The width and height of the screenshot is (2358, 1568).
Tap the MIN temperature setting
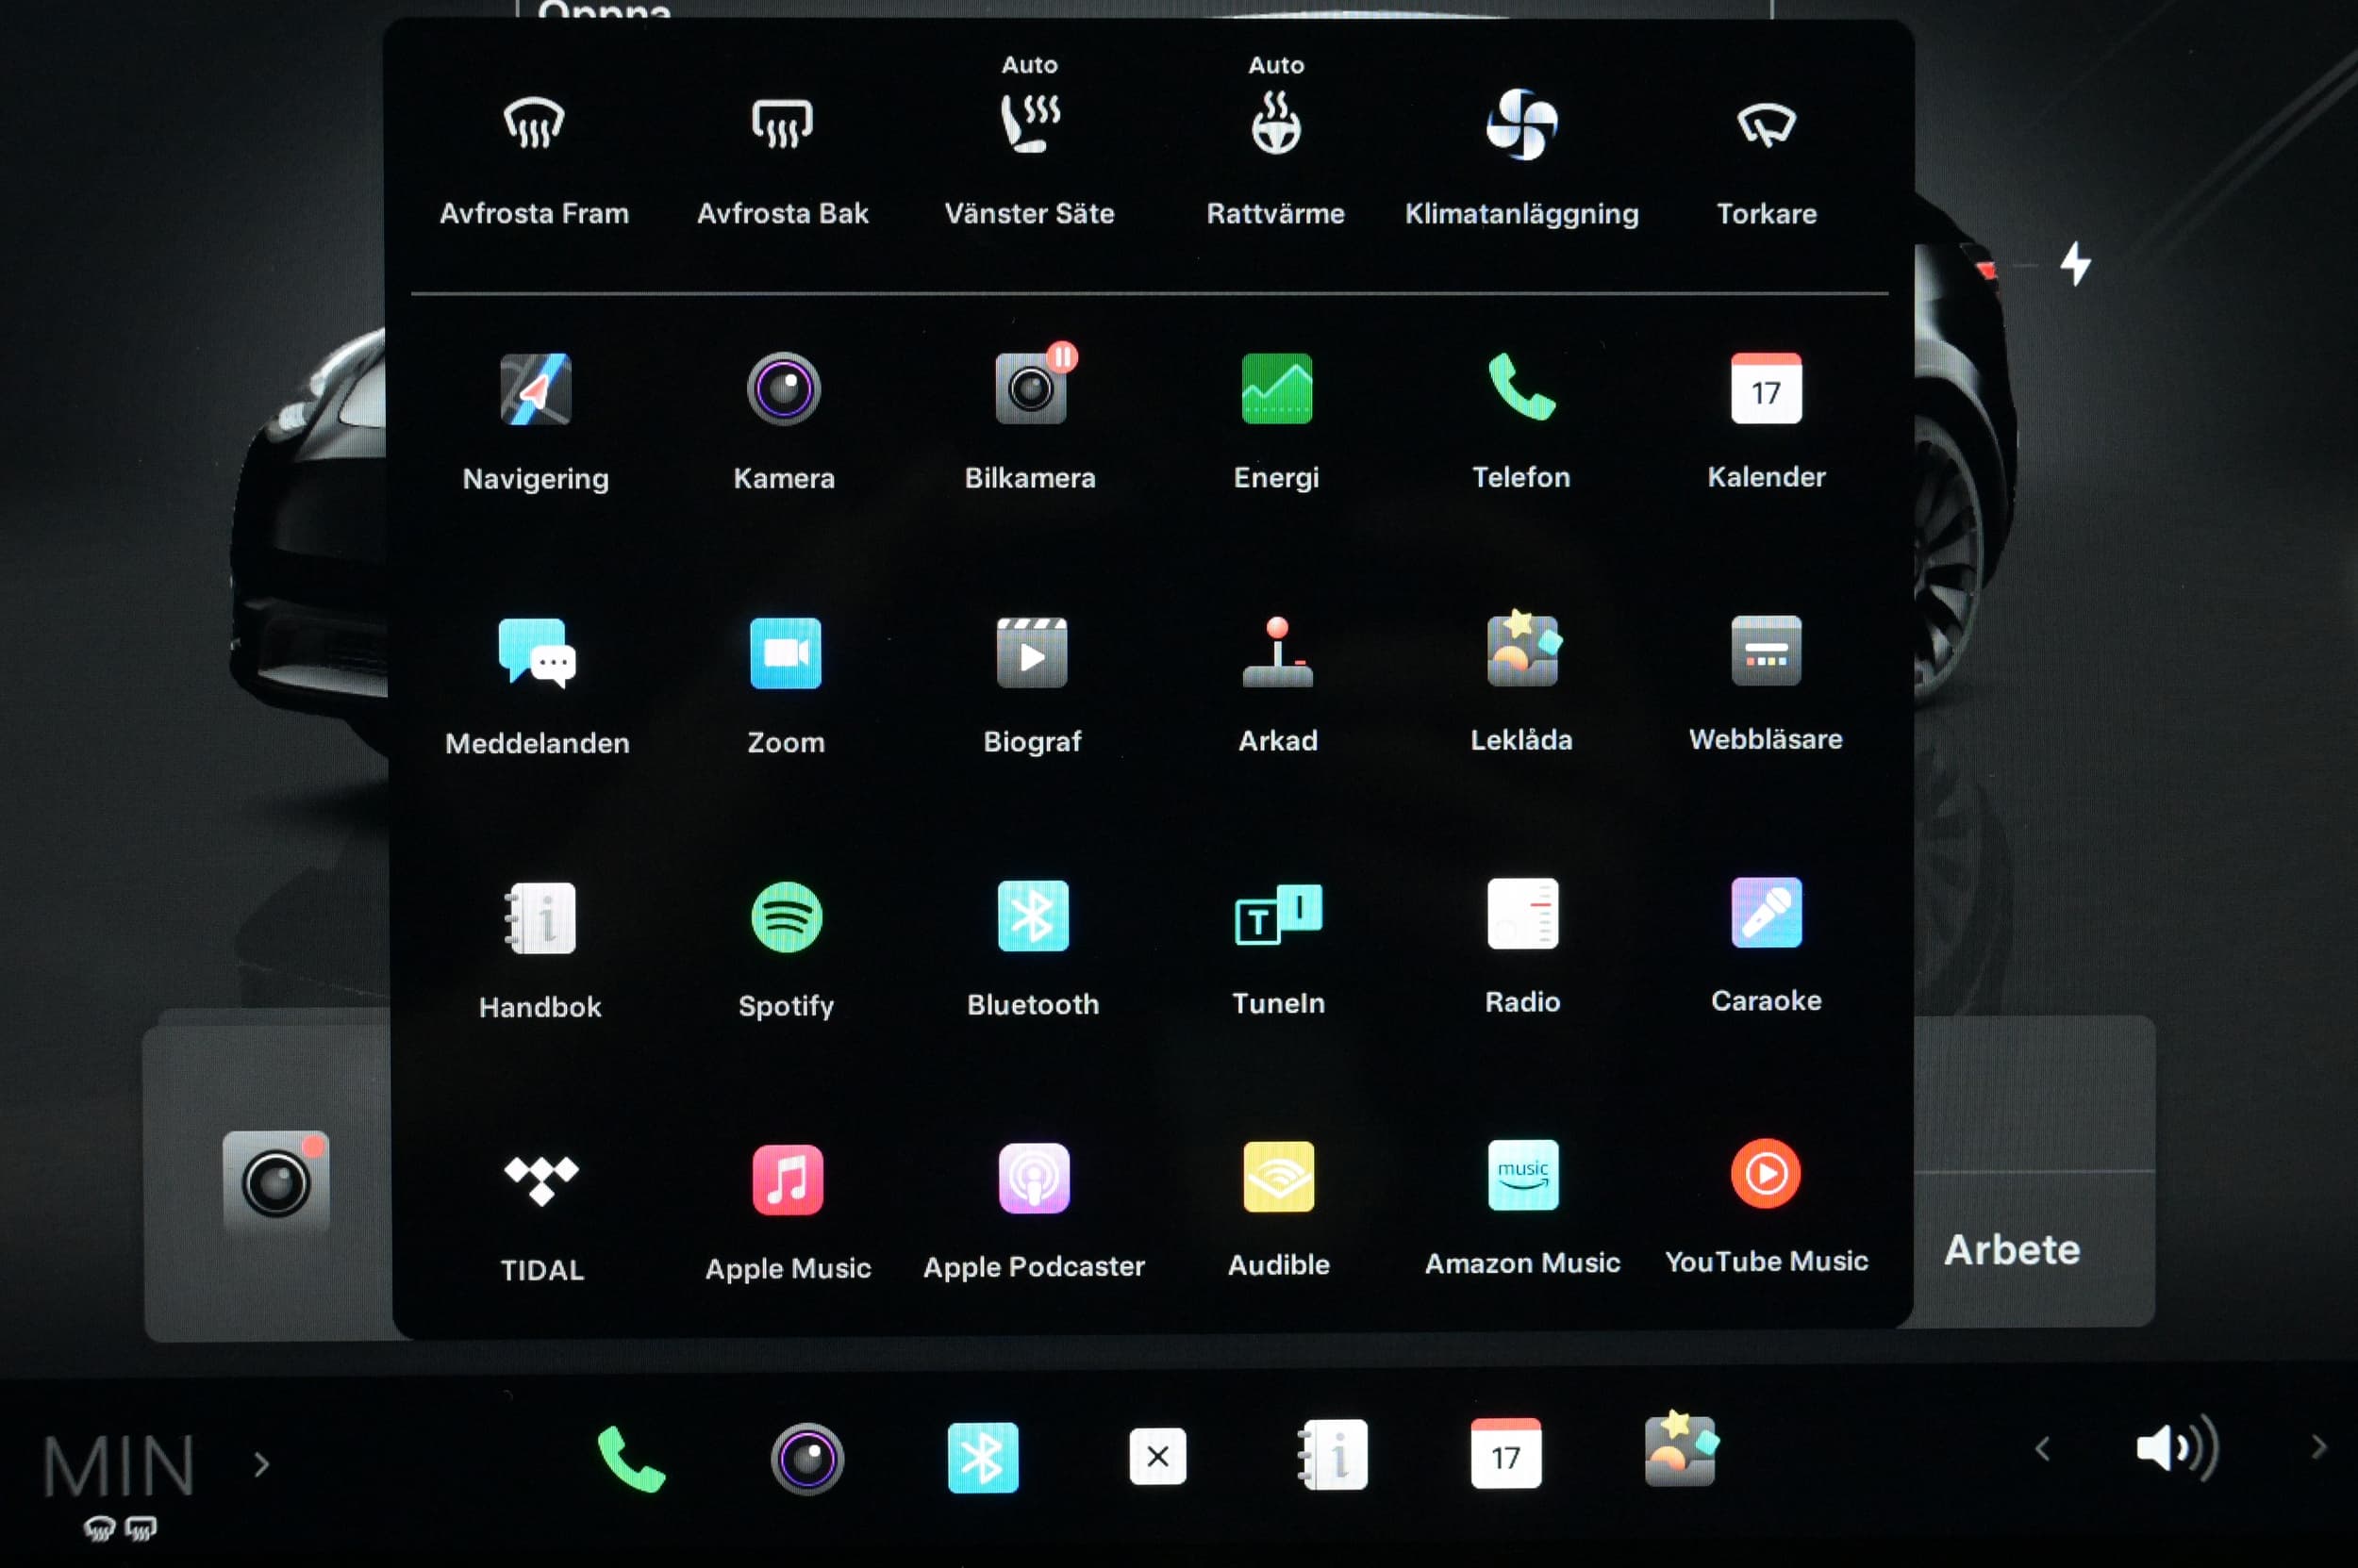click(x=119, y=1467)
